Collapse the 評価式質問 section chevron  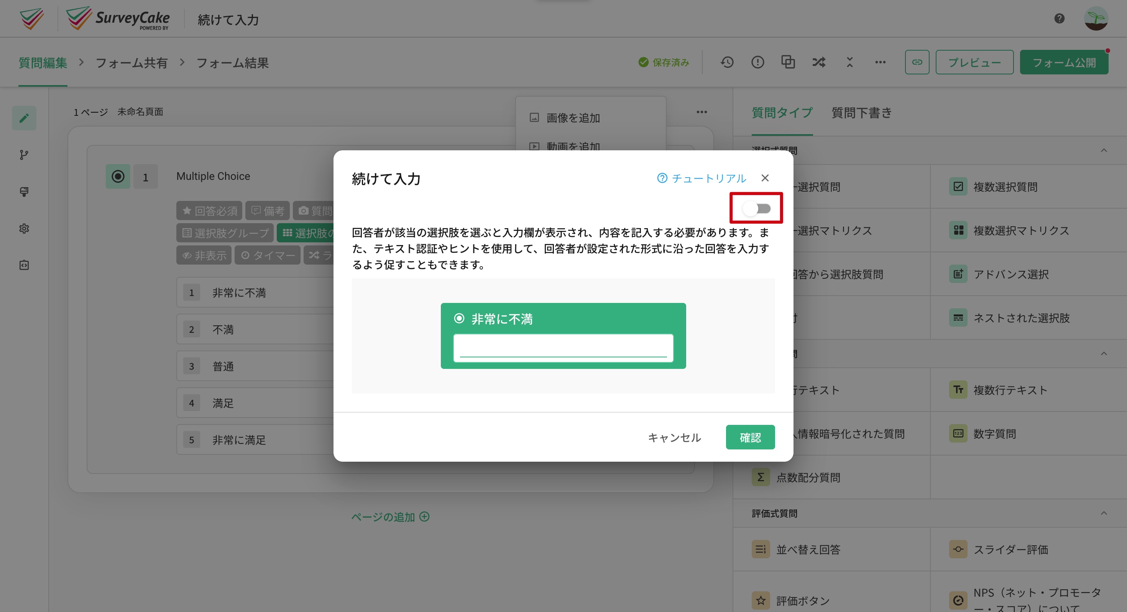(1104, 513)
